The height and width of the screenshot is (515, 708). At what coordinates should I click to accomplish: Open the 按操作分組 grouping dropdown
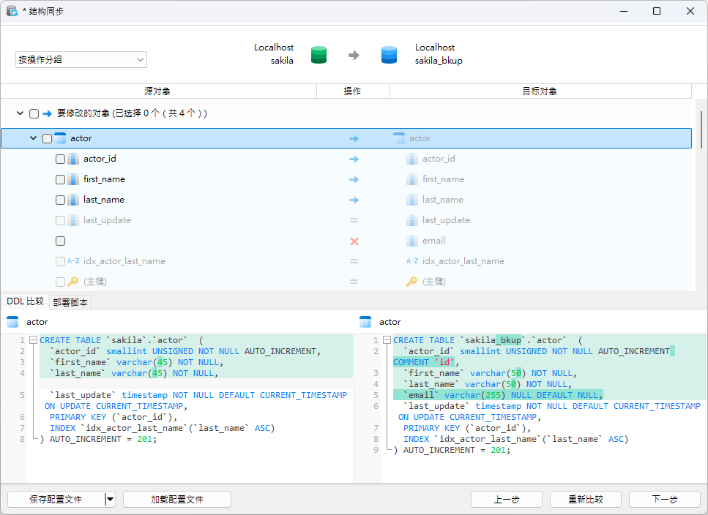81,60
